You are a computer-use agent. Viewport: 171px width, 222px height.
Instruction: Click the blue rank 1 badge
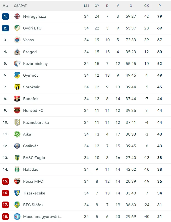[5, 16]
